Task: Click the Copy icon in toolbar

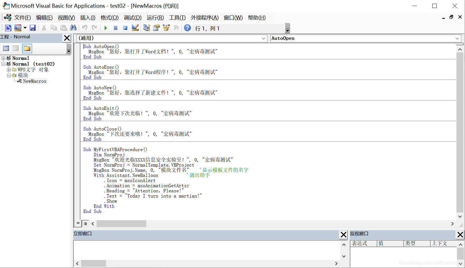Action: [x=54, y=28]
